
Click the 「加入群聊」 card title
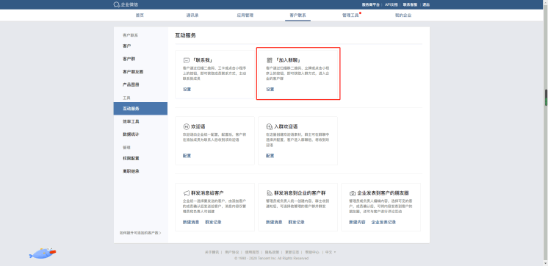[288, 60]
